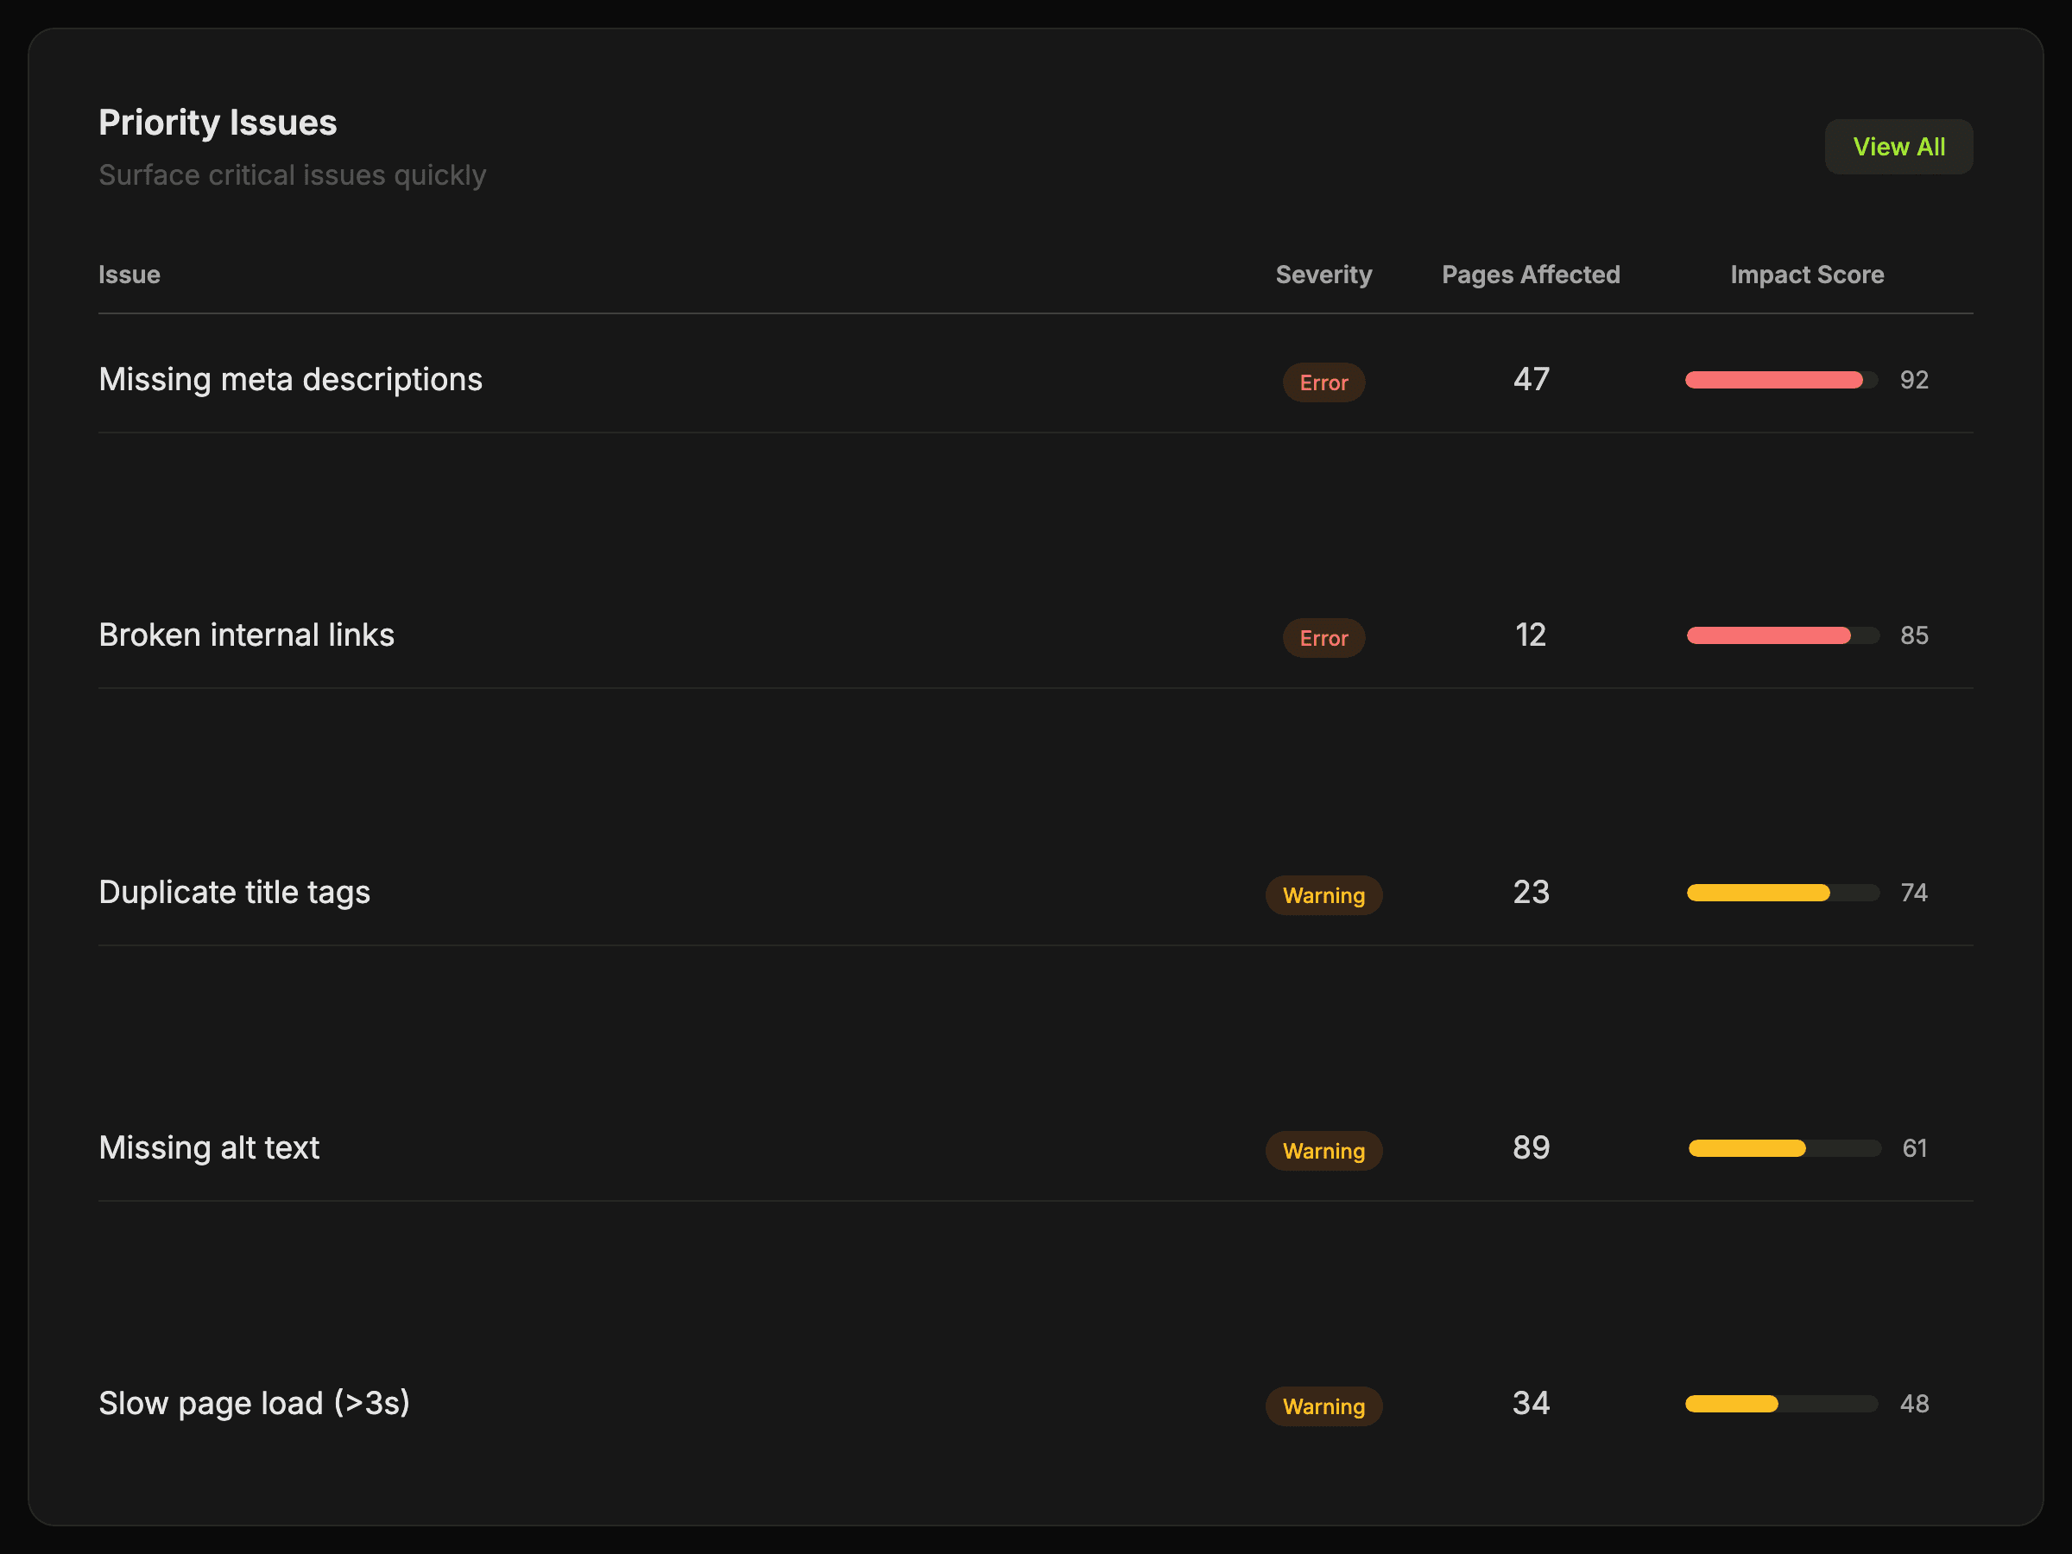Open Missing alt text issue

209,1147
